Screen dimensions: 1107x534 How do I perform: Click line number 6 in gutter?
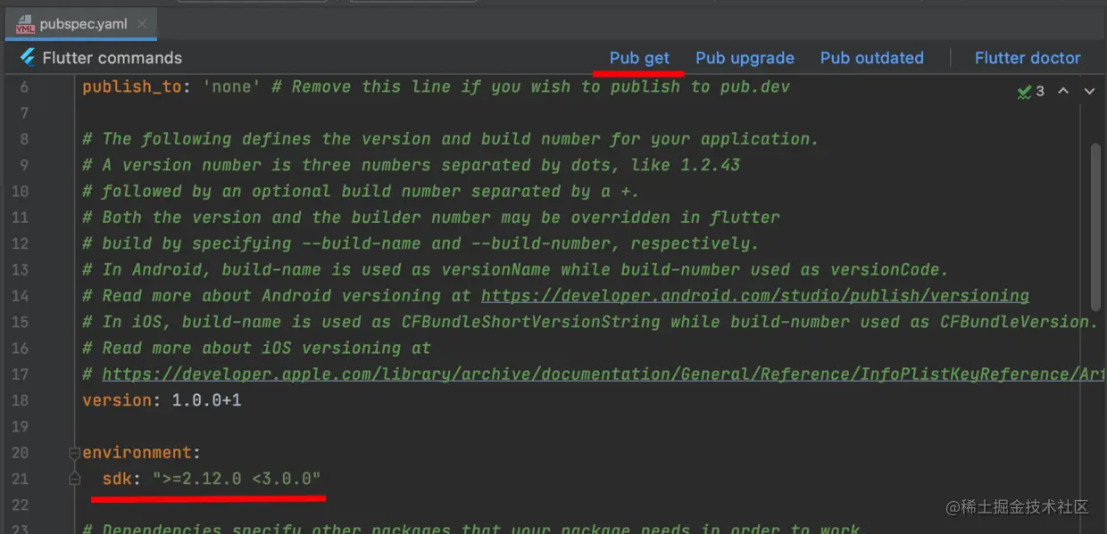coord(24,86)
